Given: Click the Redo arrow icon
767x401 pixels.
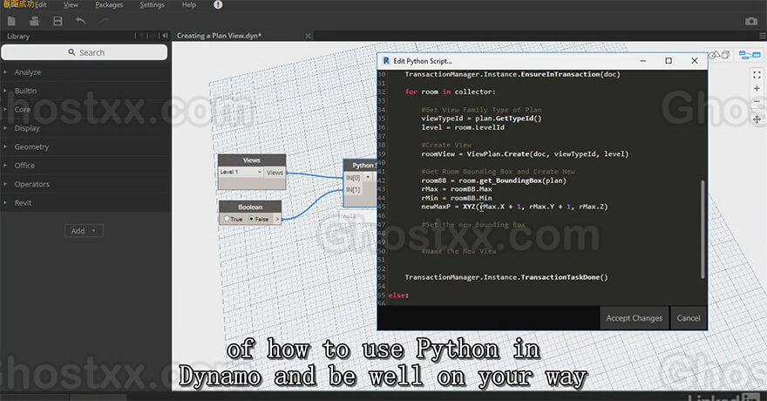Looking at the screenshot, I should tap(104, 21).
